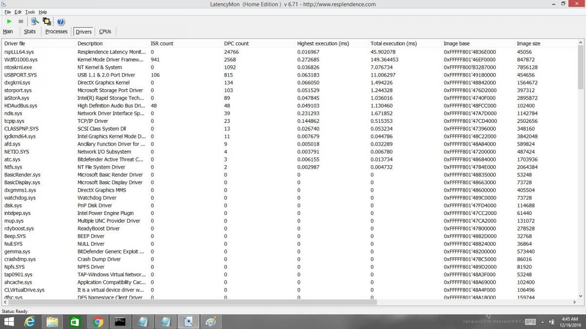Select the USBPORT.SYS driver row
This screenshot has height=329, width=586.
click(x=290, y=75)
